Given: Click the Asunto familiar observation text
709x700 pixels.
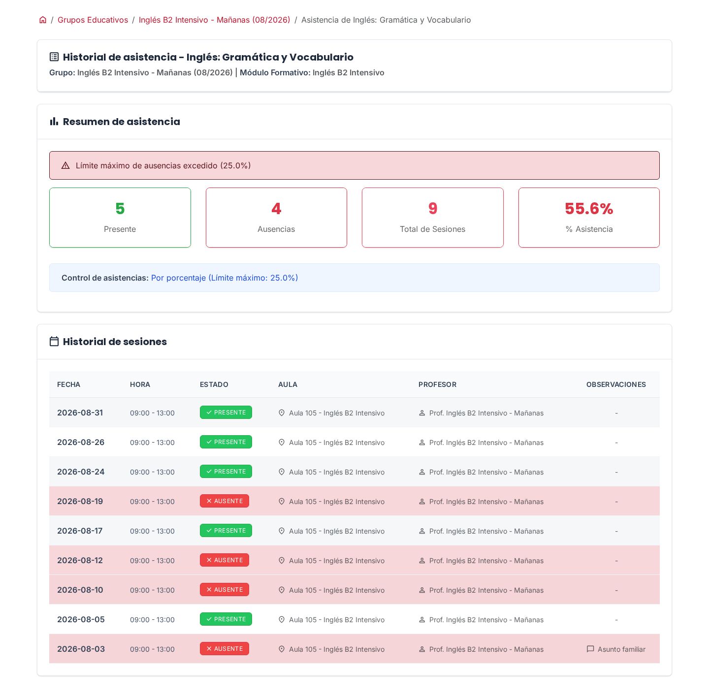Looking at the screenshot, I should click(x=621, y=649).
